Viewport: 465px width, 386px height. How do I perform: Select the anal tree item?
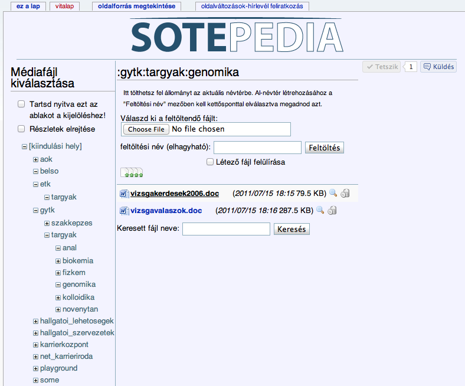70,248
